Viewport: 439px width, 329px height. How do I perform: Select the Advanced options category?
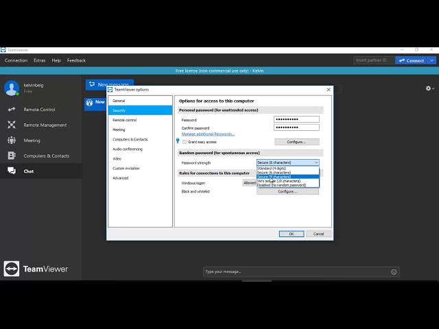140,178
